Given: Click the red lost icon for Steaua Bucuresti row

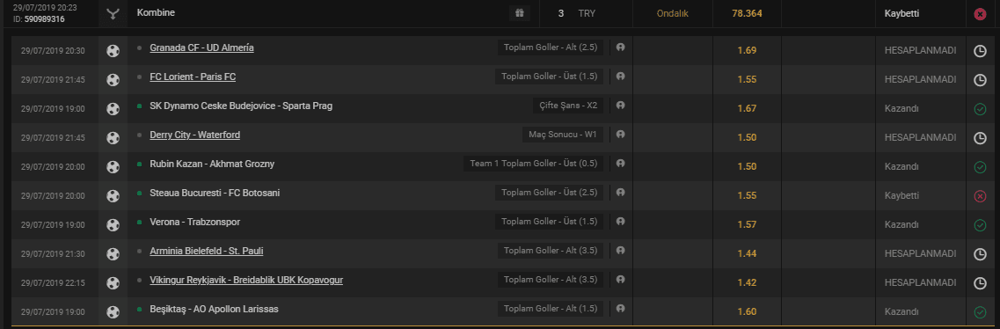Looking at the screenshot, I should (980, 196).
